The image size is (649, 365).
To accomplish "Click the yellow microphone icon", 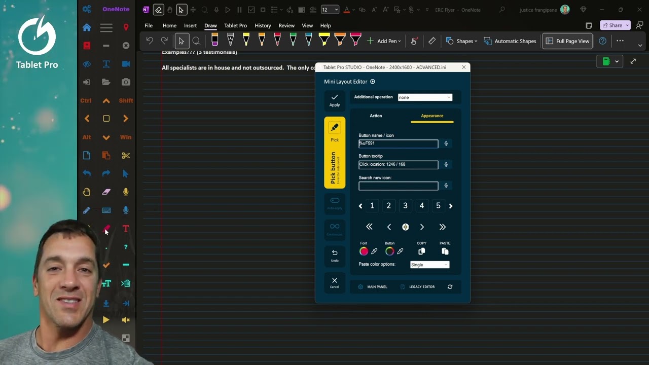I will [126, 192].
